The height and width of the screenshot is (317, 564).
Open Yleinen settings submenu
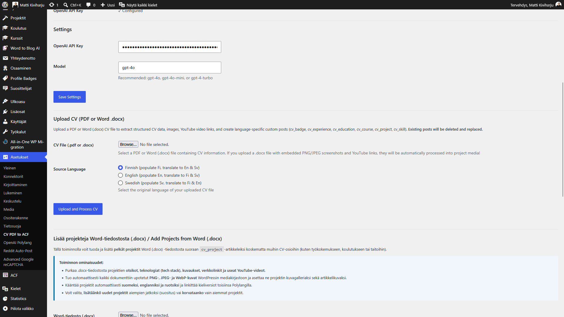point(10,168)
